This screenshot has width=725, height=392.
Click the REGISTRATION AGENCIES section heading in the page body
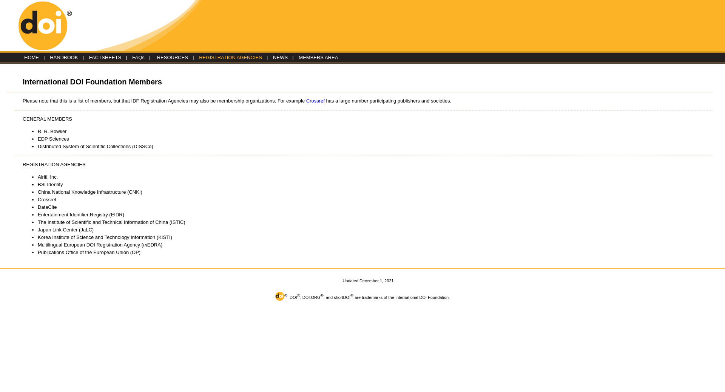[x=54, y=165]
